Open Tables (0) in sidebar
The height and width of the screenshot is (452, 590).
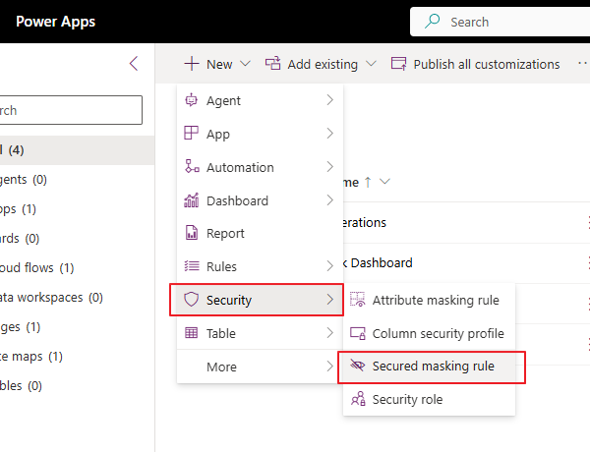pyautogui.click(x=77, y=385)
